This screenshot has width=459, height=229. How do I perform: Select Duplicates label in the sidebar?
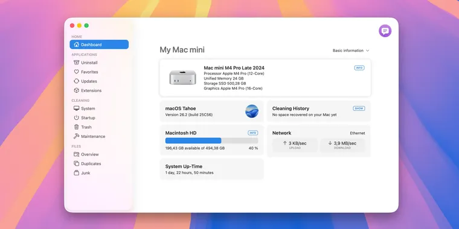[x=91, y=164]
